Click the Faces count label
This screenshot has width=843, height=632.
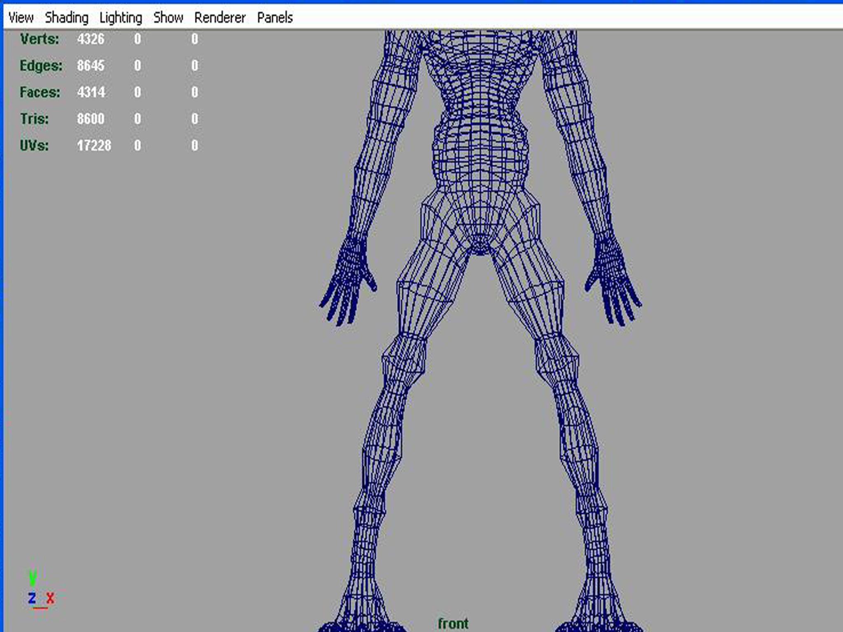point(40,92)
